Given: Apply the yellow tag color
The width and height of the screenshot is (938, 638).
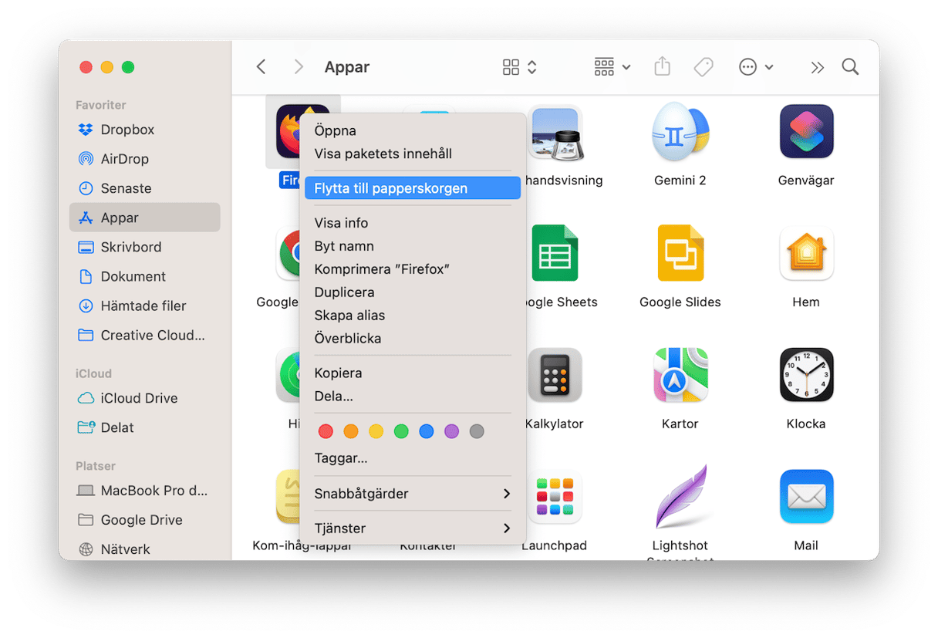Looking at the screenshot, I should (x=376, y=431).
